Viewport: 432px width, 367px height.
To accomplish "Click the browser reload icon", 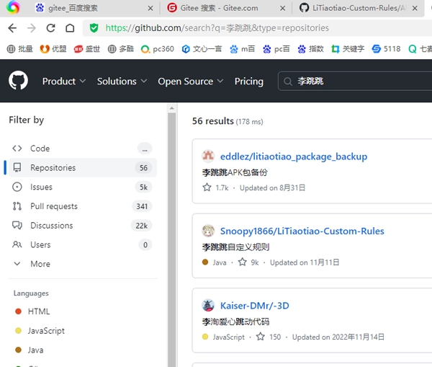I will coord(50,28).
